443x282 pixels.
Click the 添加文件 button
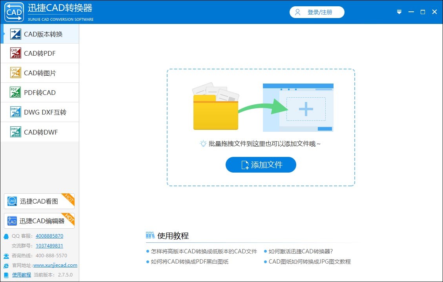pyautogui.click(x=261, y=165)
